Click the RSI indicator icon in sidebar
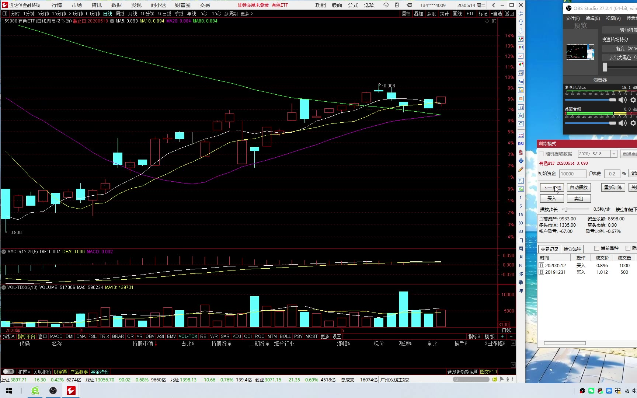Viewport: 637px width, 398px height. tap(521, 144)
